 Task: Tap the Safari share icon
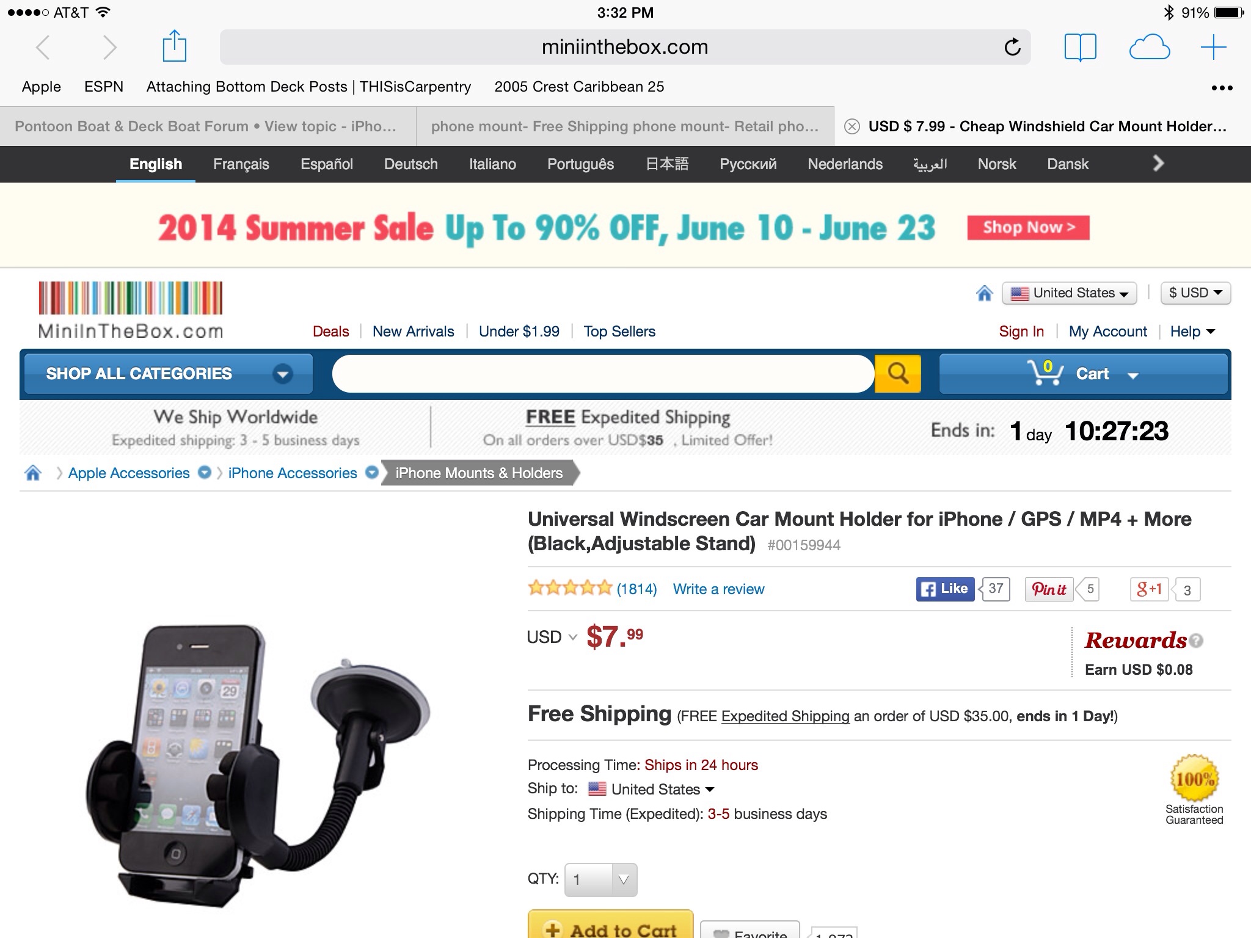pyautogui.click(x=174, y=46)
